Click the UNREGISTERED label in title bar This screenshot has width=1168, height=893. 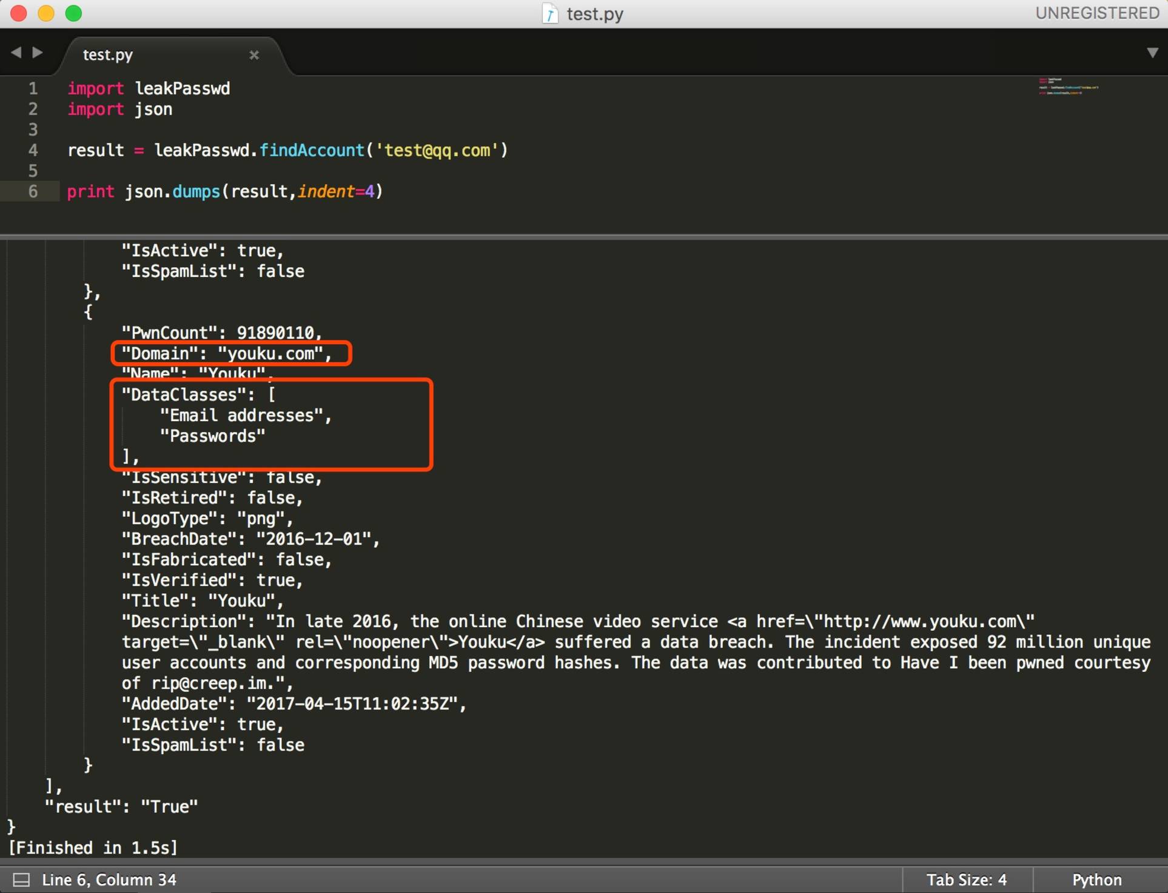click(x=1098, y=13)
